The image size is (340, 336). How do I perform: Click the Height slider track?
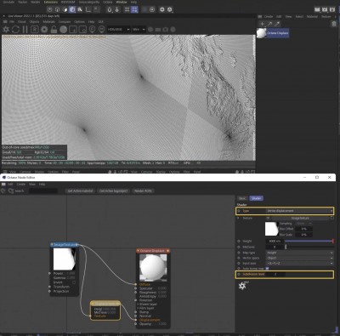coord(309,241)
